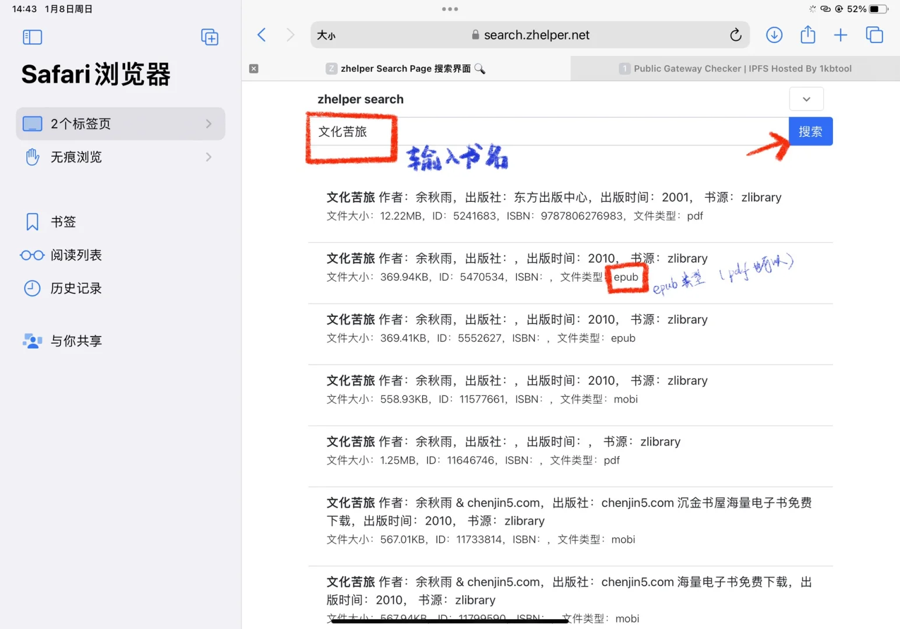Image resolution: width=900 pixels, height=629 pixels.
Task: Open 2个标签页 tab group
Action: (121, 123)
